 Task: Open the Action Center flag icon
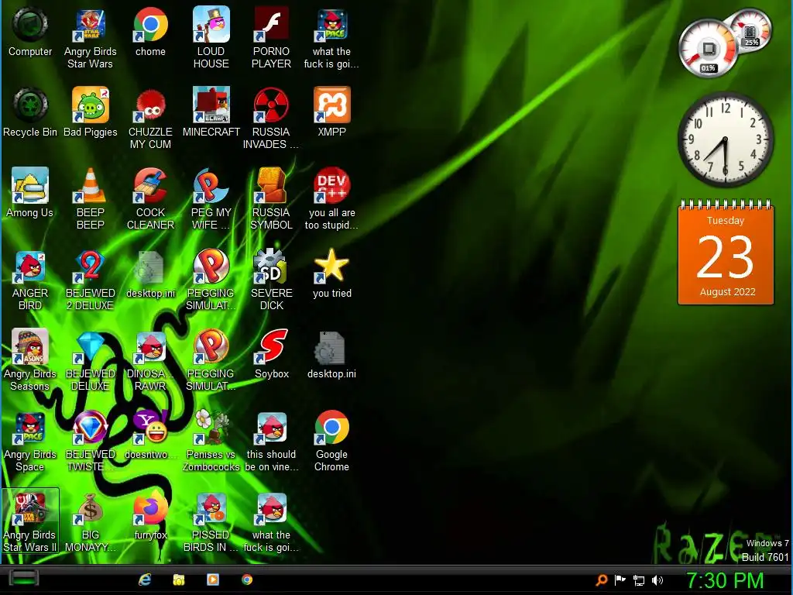620,580
